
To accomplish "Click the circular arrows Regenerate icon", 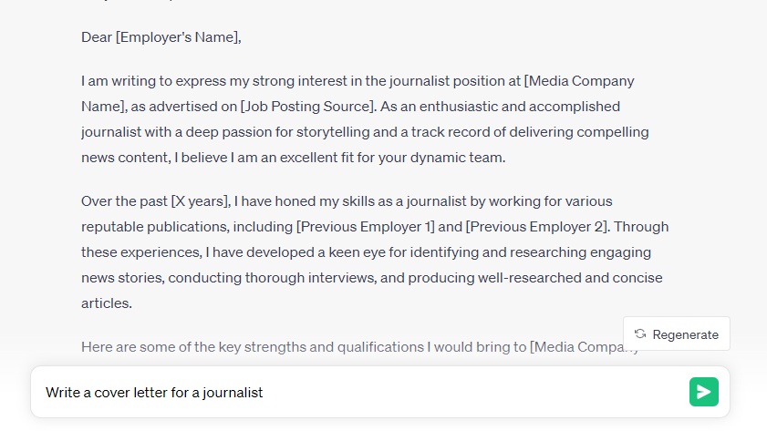I will (x=640, y=334).
